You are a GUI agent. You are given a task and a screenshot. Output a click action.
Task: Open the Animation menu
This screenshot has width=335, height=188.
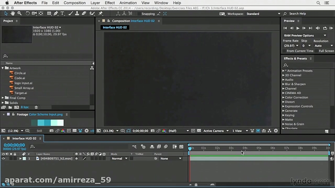pyautogui.click(x=128, y=3)
